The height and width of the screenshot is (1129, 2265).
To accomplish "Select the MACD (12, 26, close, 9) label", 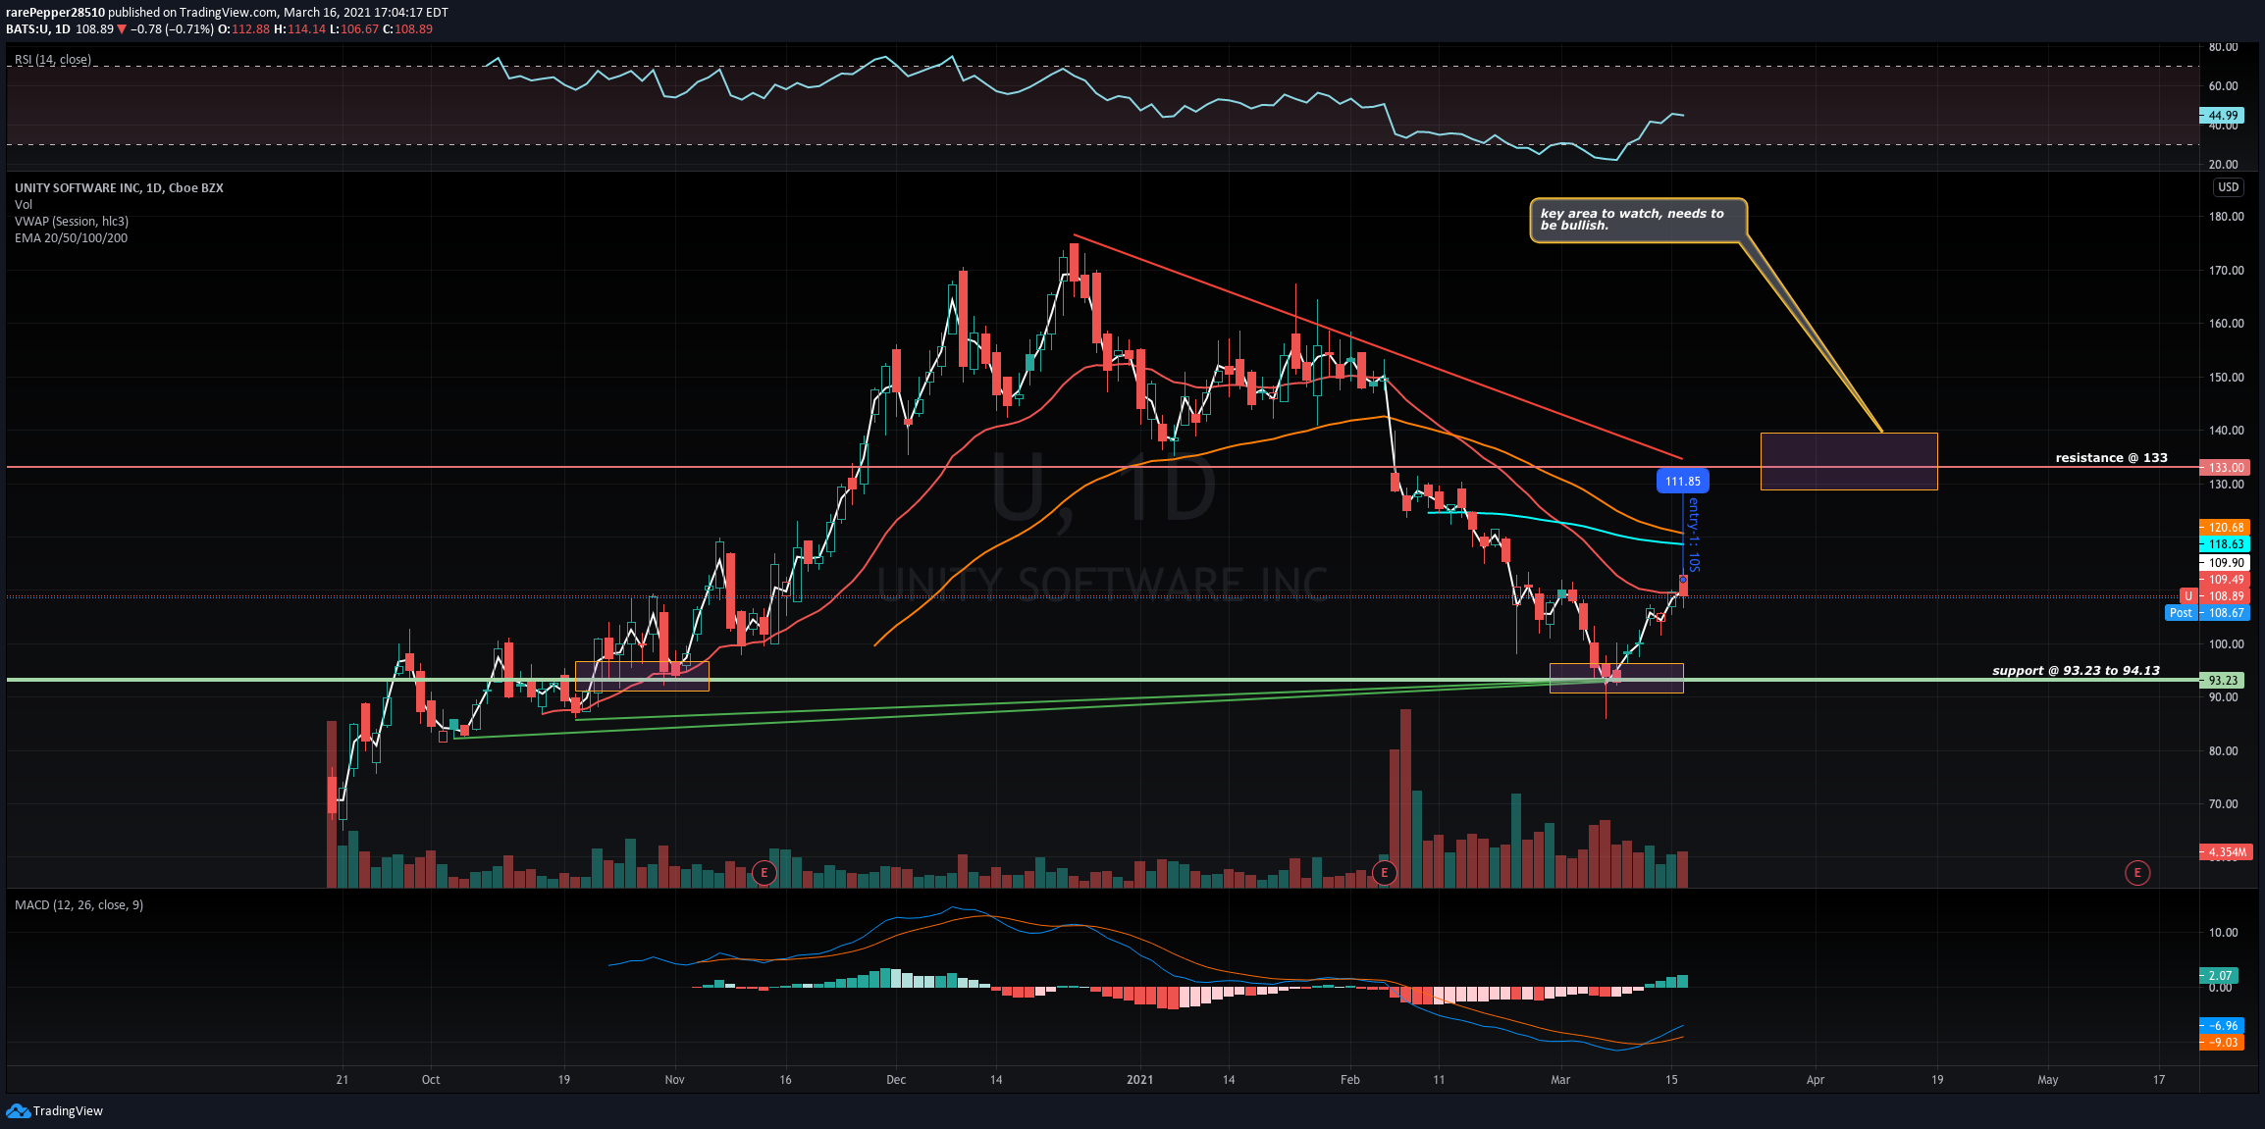I will (x=79, y=904).
